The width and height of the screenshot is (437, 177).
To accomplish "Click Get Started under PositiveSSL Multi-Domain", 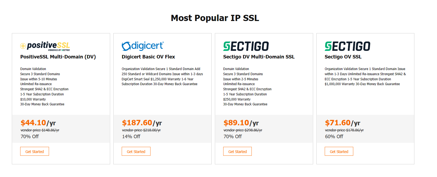I will (x=34, y=151).
